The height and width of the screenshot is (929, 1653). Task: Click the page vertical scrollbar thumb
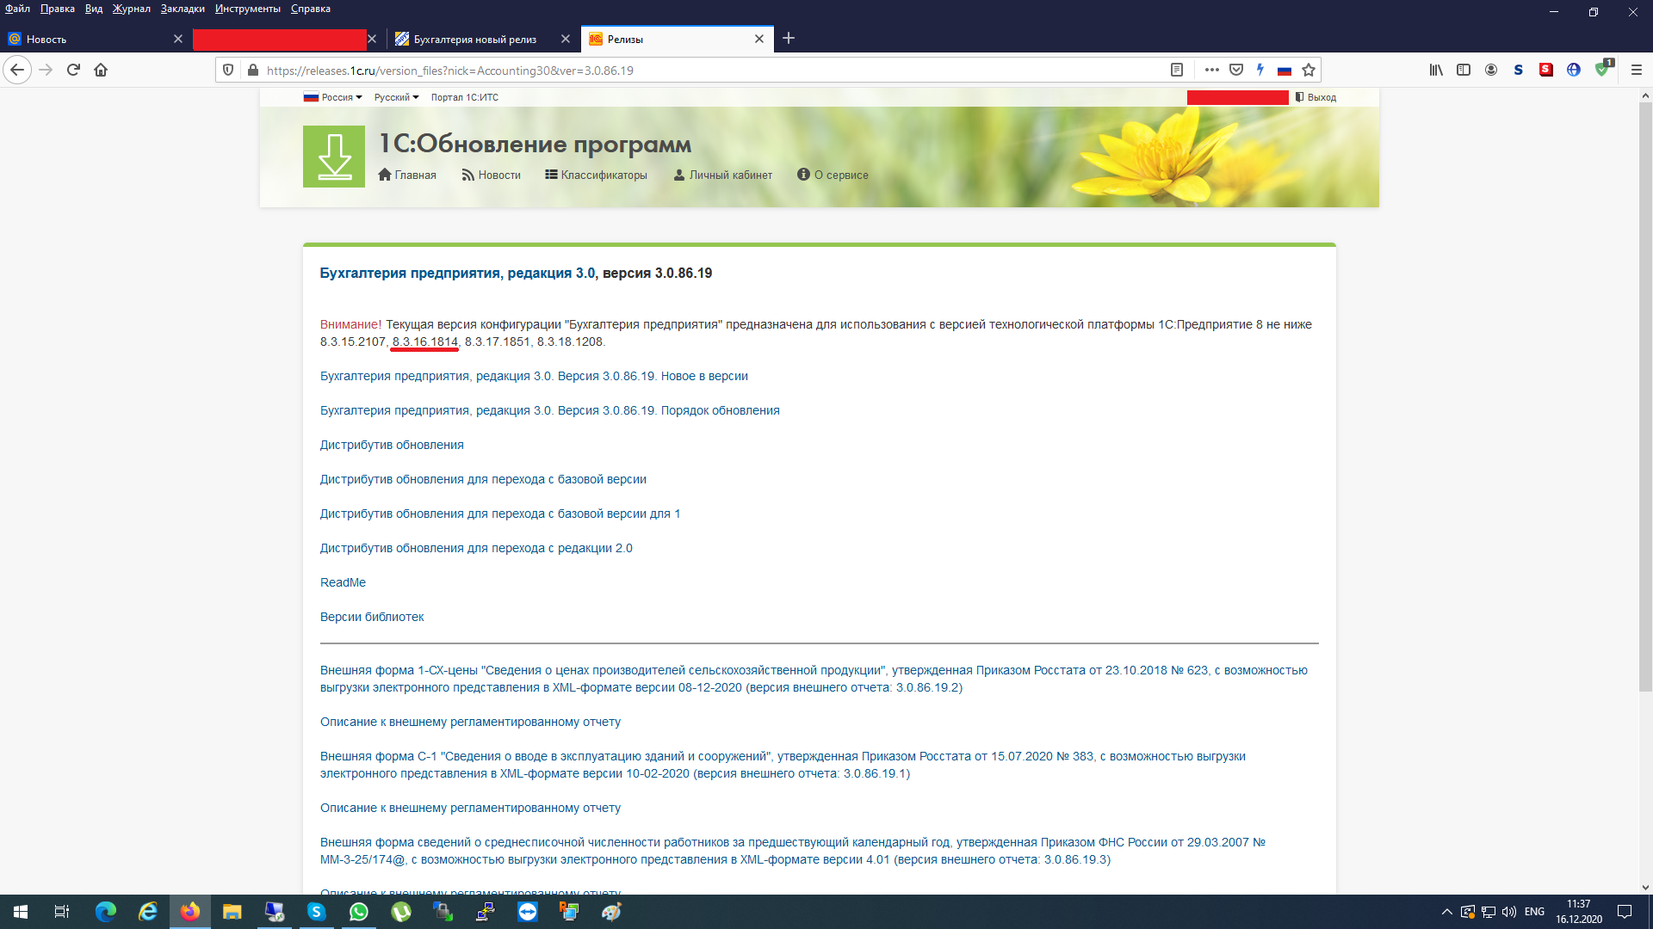tap(1645, 396)
